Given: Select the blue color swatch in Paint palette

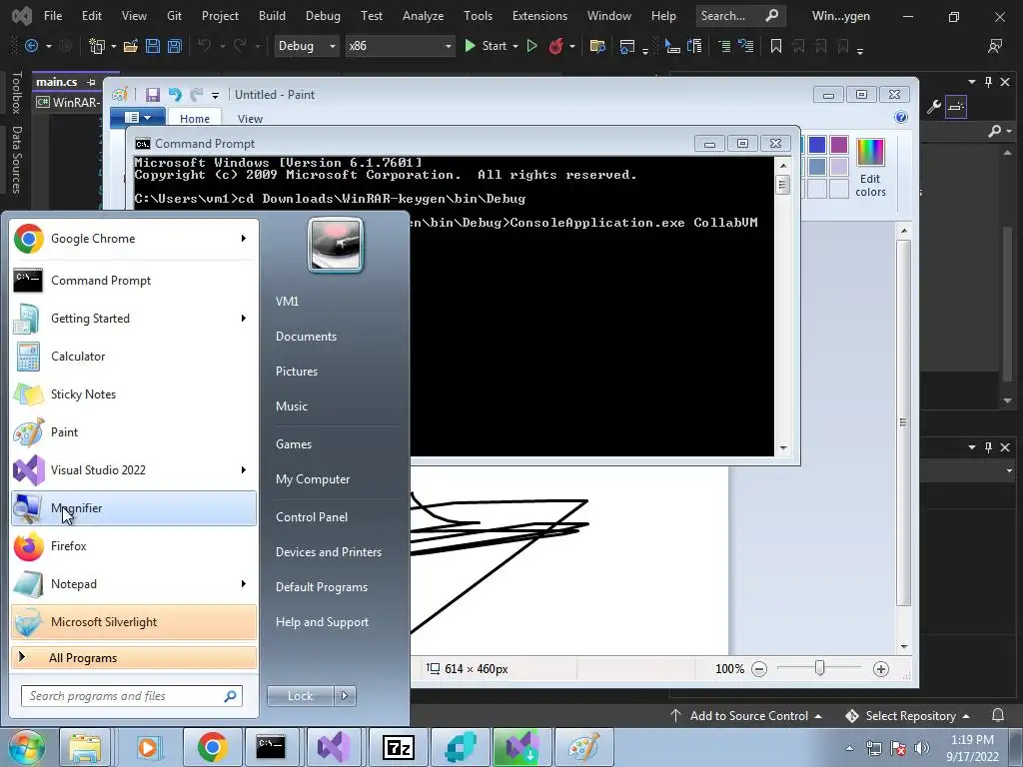Looking at the screenshot, I should coord(817,145).
